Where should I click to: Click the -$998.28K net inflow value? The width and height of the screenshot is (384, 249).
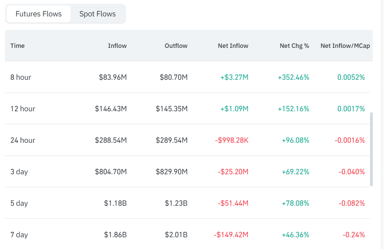231,140
